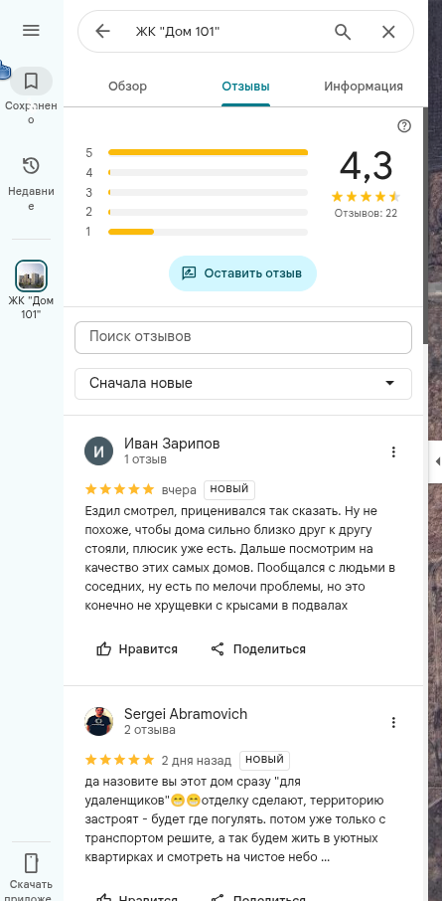
Task: Click the "вчера" timestamp
Action: [x=179, y=490]
